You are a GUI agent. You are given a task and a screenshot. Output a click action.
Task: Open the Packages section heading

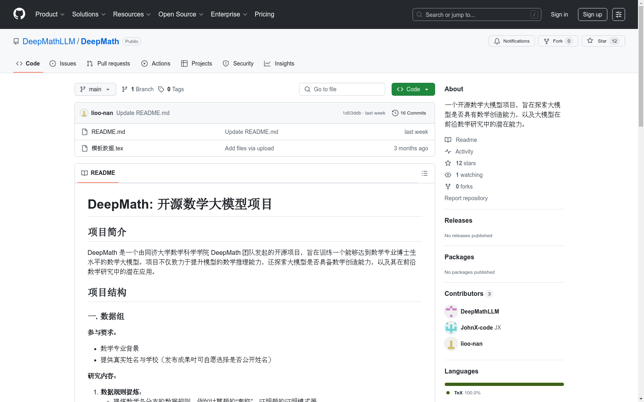coord(459,257)
